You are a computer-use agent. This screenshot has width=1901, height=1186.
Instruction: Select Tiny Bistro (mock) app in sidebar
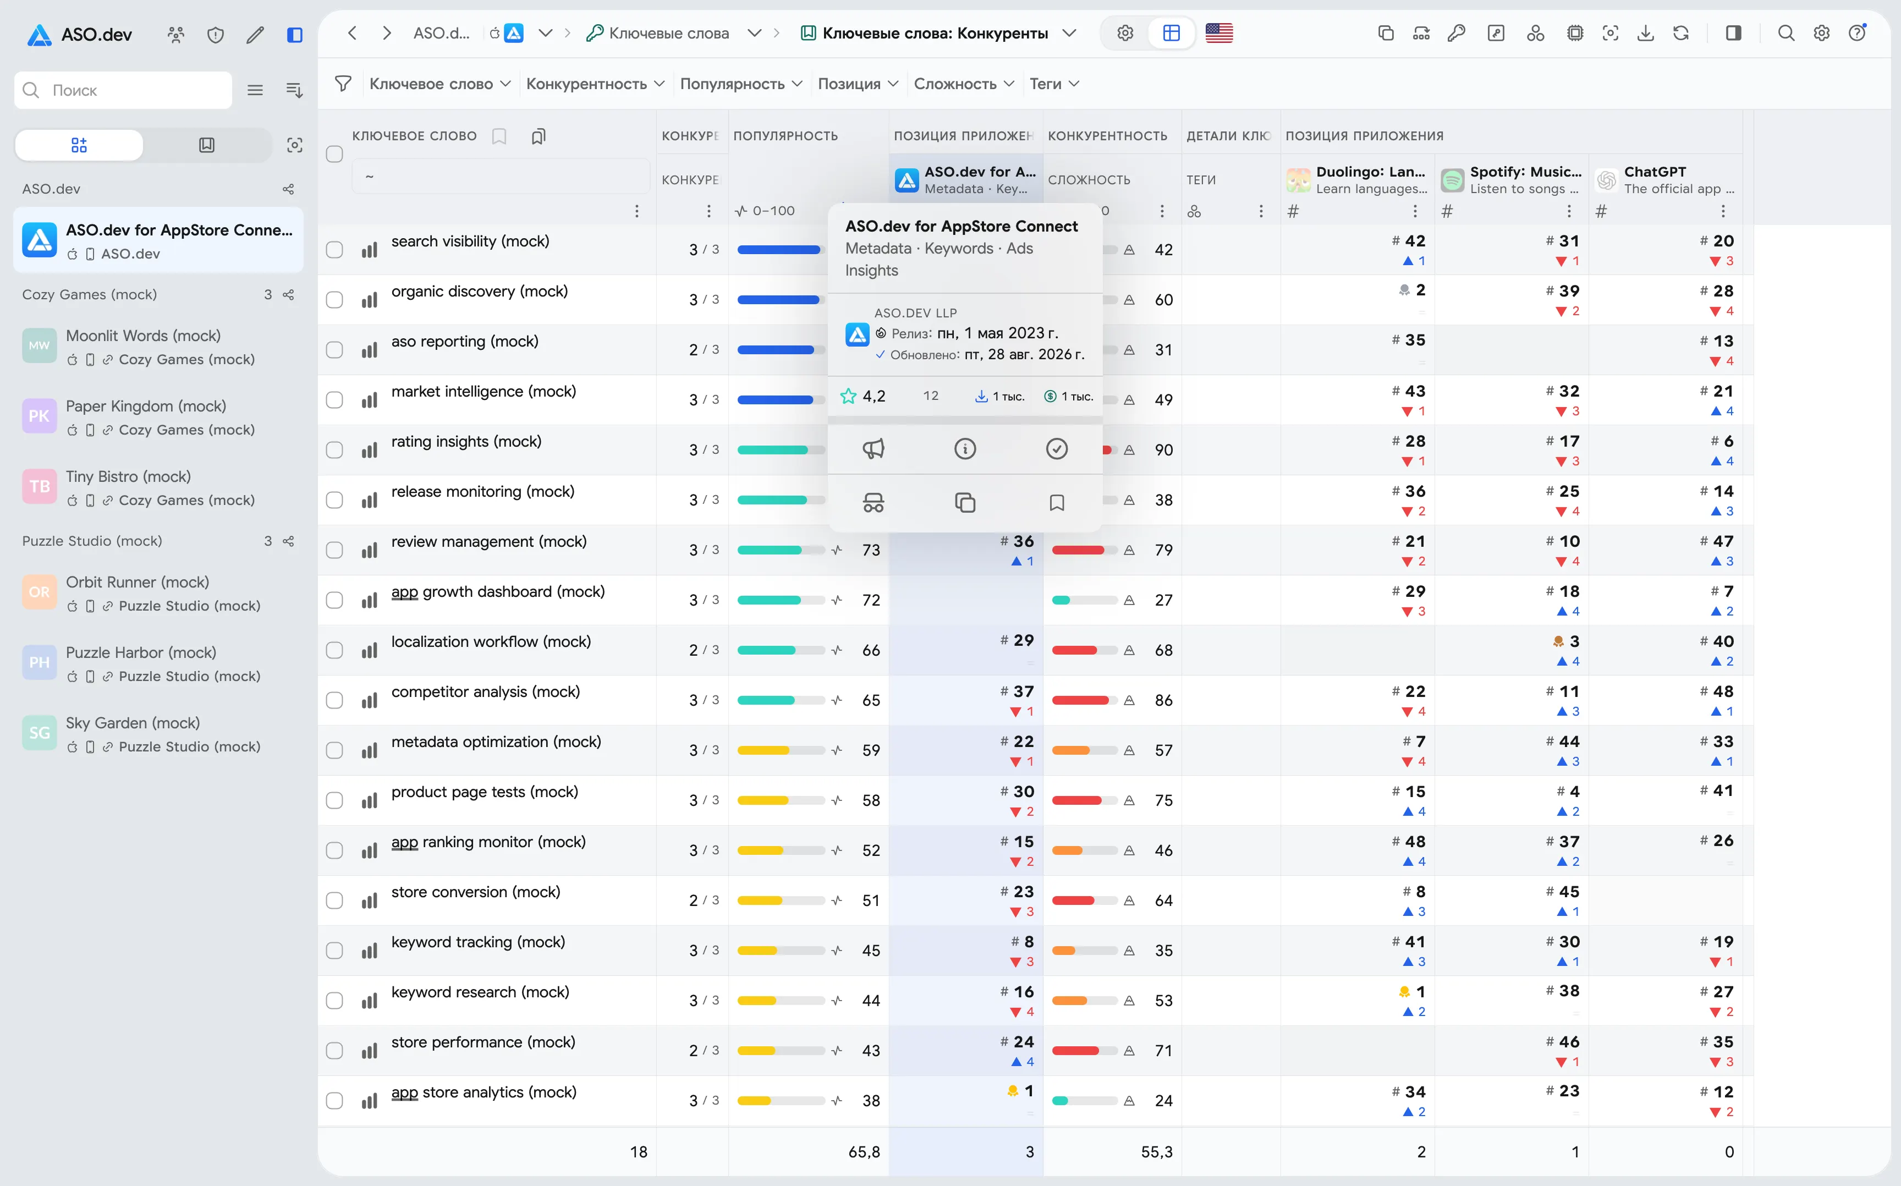158,487
